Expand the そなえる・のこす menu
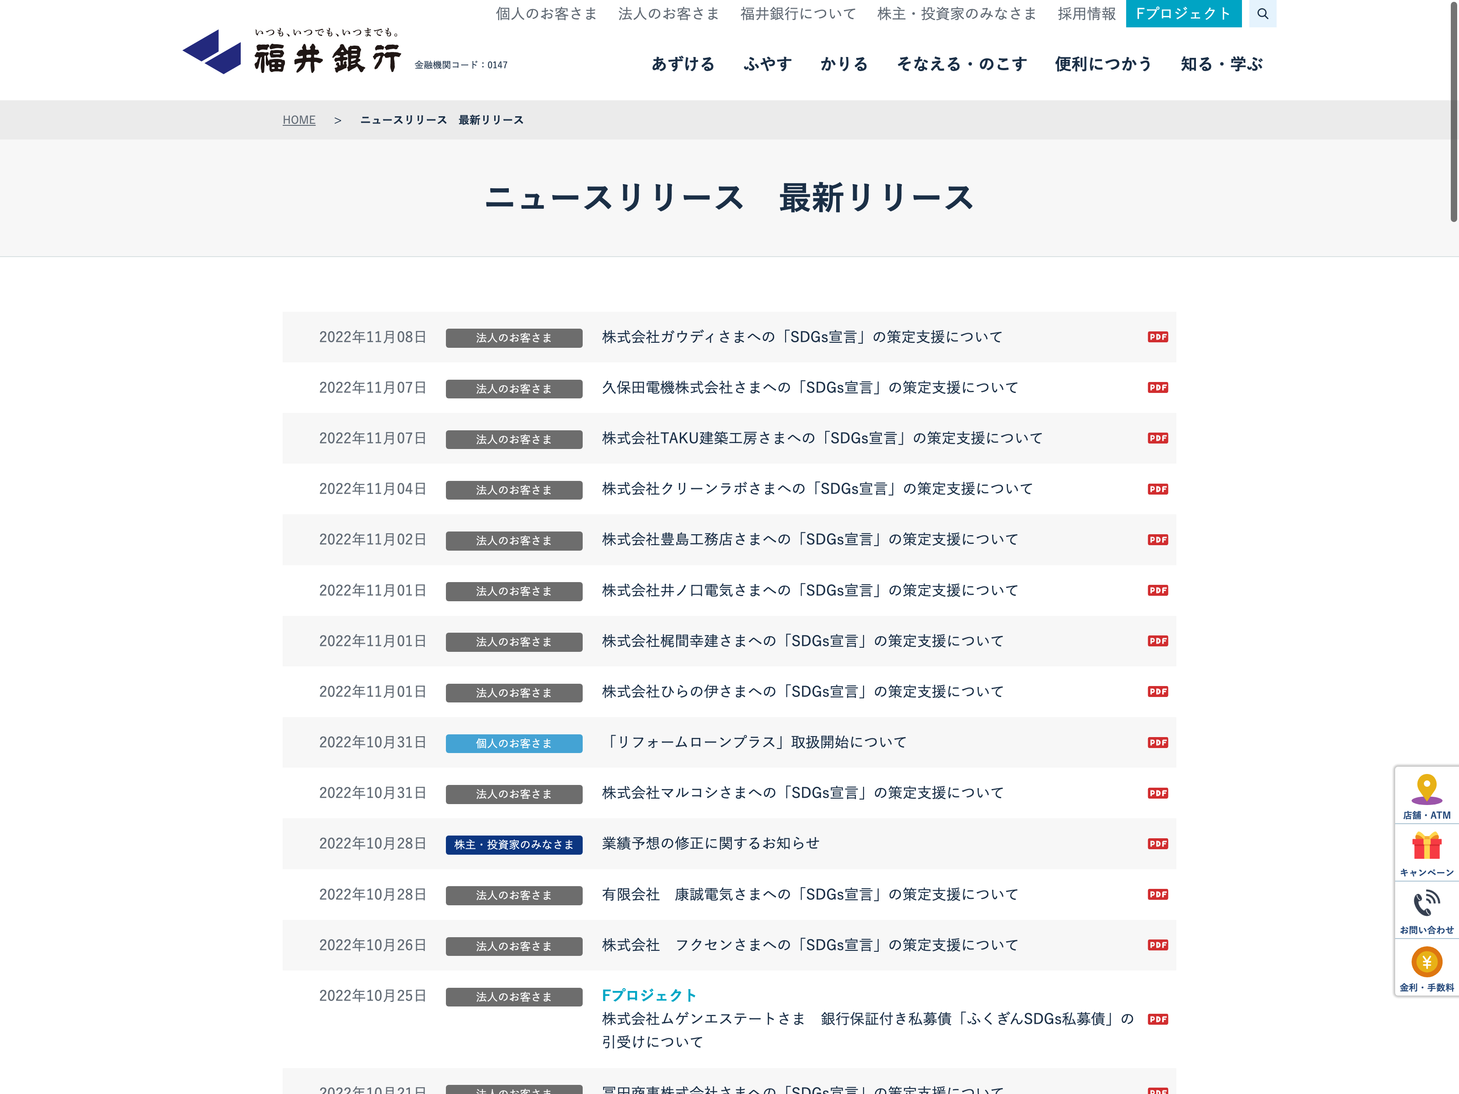The width and height of the screenshot is (1459, 1094). (x=962, y=64)
